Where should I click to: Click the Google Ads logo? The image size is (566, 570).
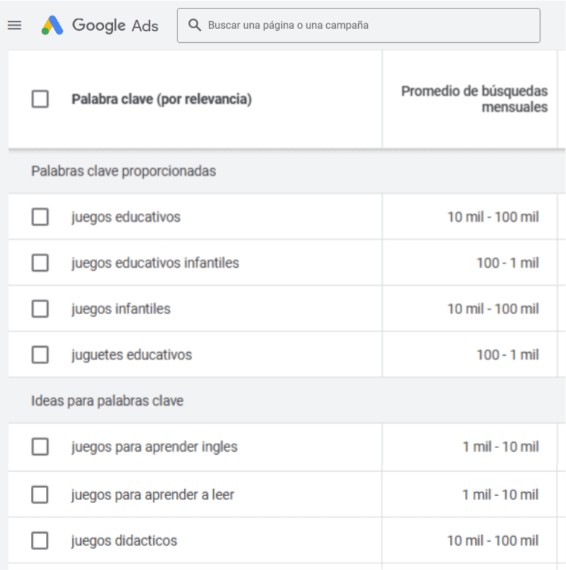(x=100, y=25)
